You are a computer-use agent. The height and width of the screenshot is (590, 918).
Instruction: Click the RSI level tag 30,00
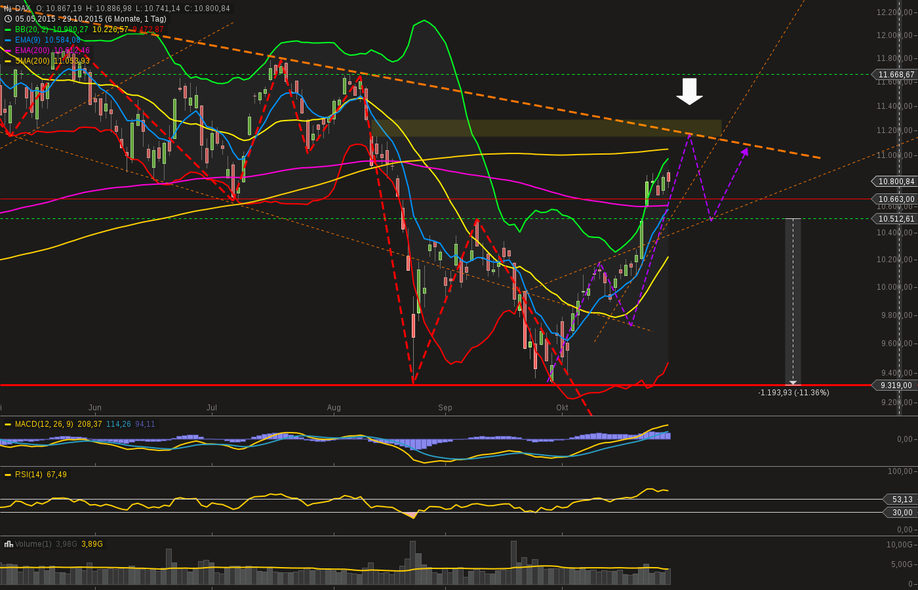click(900, 513)
